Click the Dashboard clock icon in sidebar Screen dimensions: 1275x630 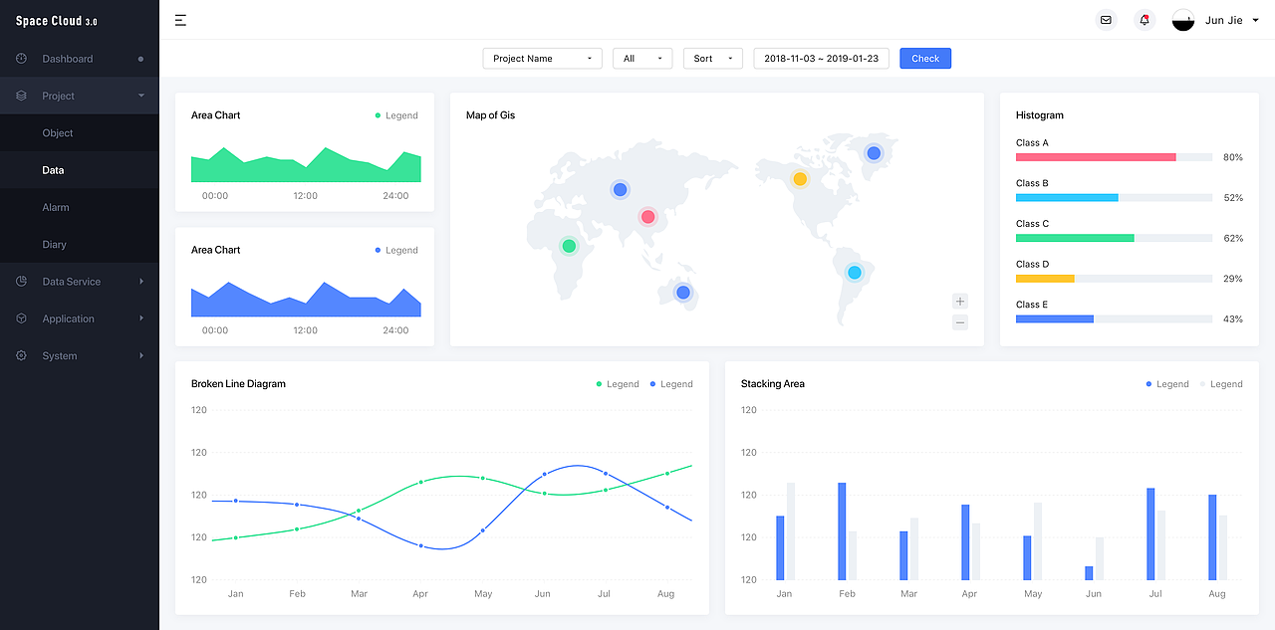click(x=21, y=59)
